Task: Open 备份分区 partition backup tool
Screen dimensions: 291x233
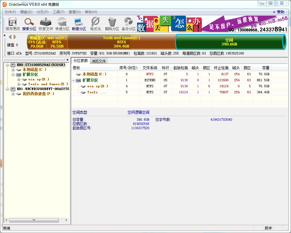Action: 129,24
